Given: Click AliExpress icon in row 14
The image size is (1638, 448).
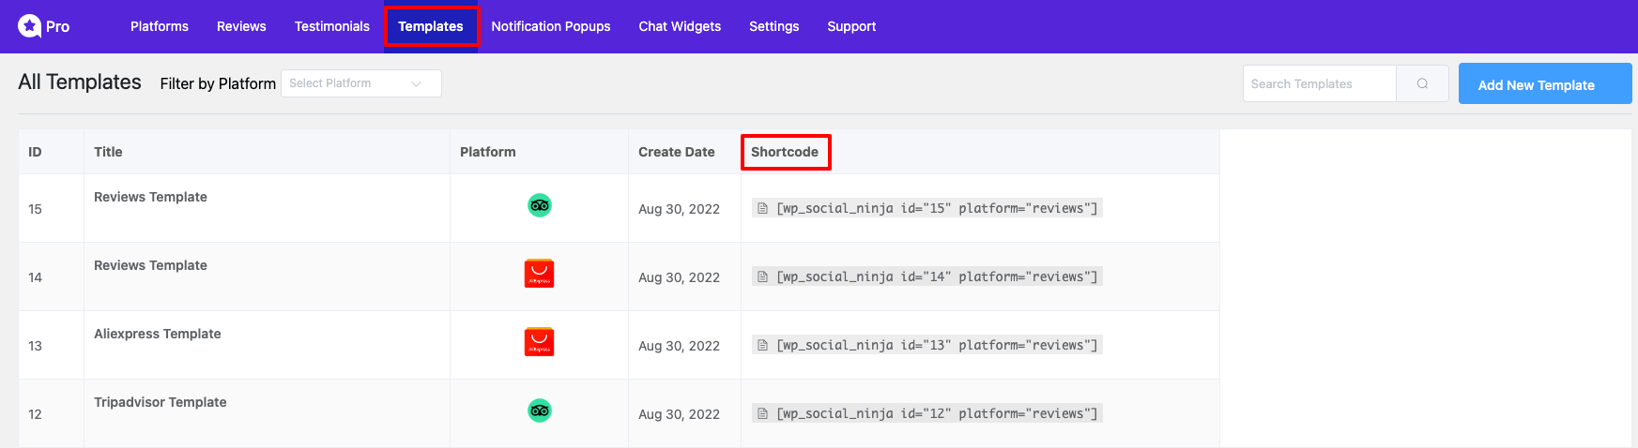Looking at the screenshot, I should [x=539, y=274].
